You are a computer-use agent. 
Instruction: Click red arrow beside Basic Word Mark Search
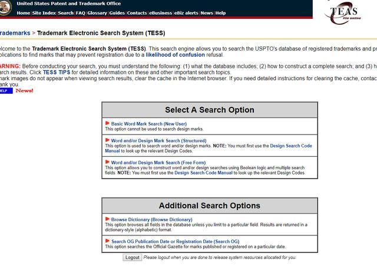click(107, 123)
